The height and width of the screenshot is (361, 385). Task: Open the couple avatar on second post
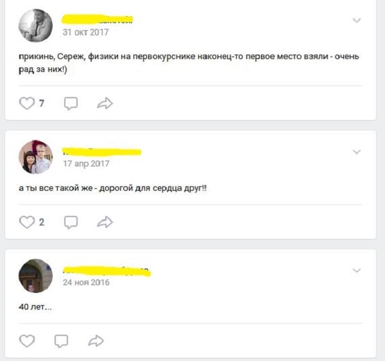click(35, 157)
